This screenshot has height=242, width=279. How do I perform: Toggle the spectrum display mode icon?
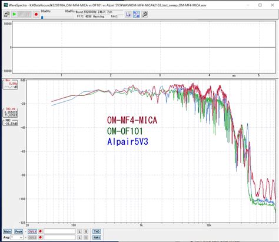(x=137, y=14)
